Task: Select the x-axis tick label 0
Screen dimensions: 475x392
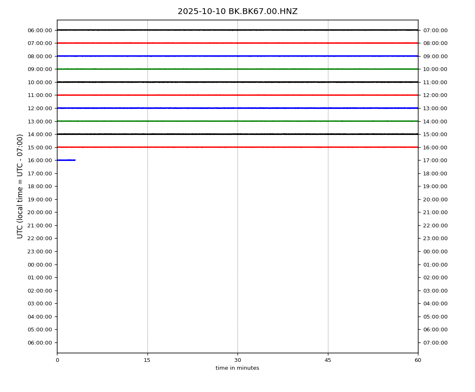Action: click(57, 360)
